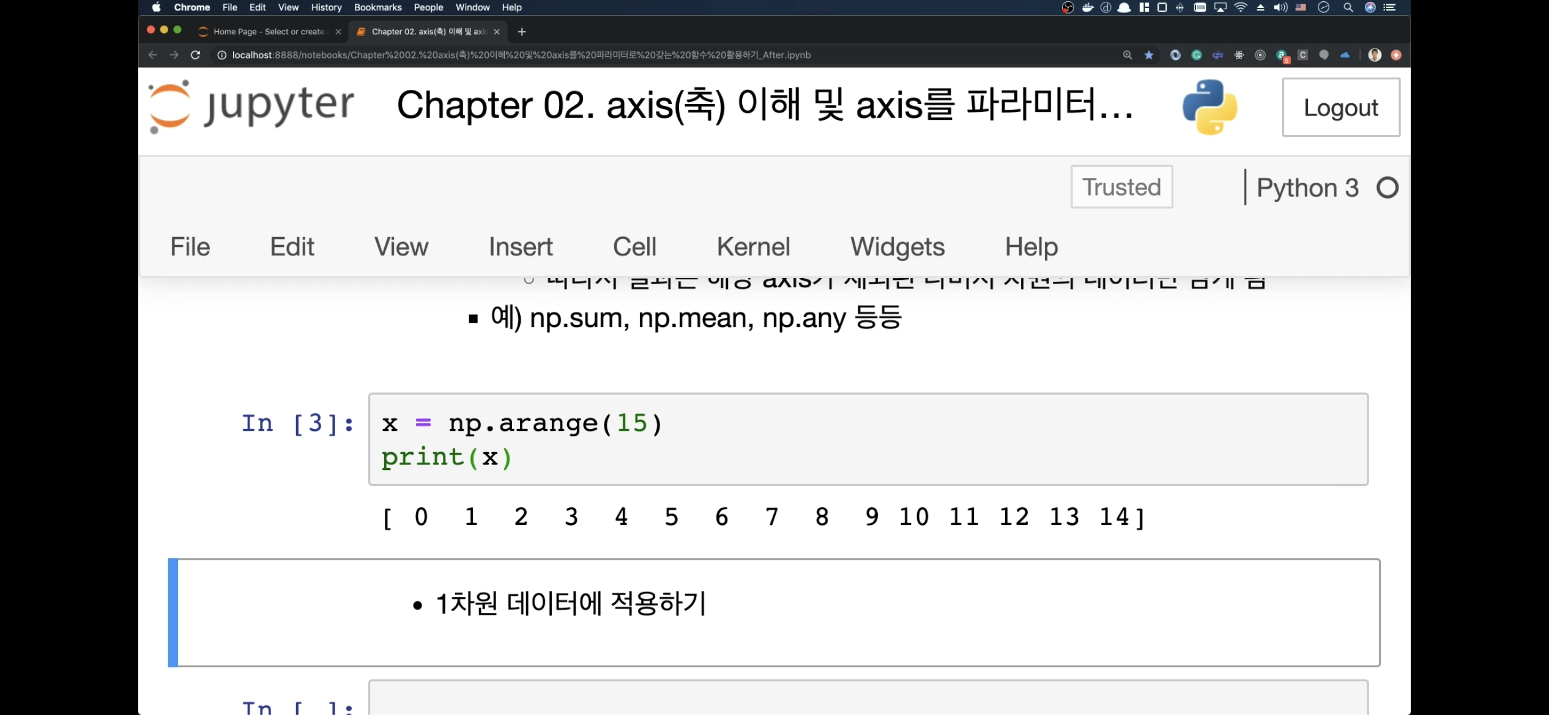Click the Wi-Fi status icon
The image size is (1549, 715).
[1240, 7]
